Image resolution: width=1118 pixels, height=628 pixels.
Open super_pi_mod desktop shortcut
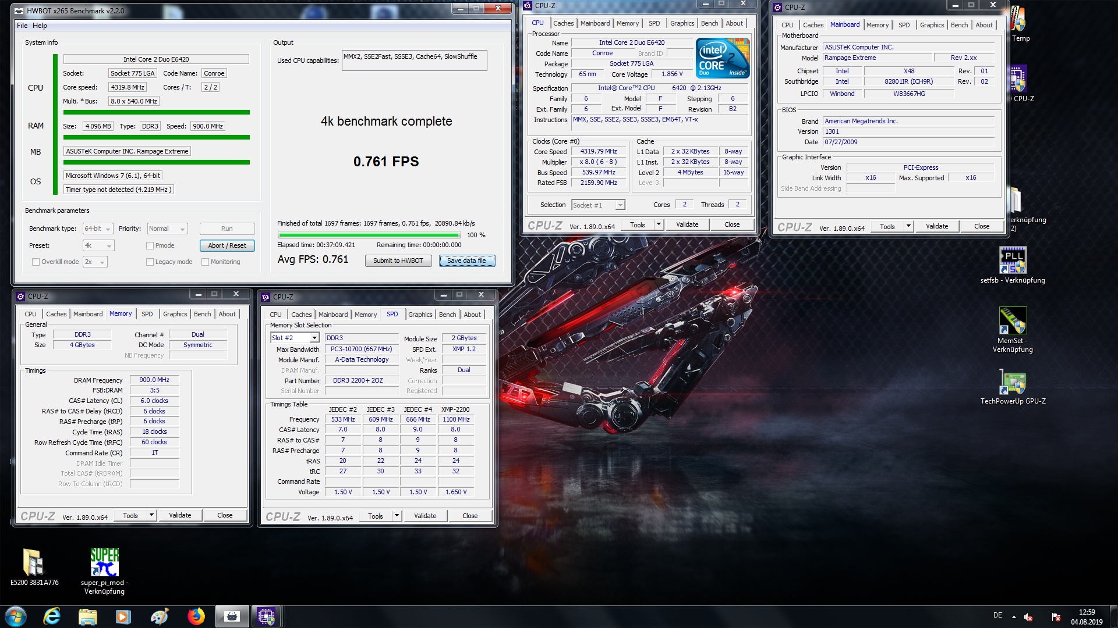105,571
